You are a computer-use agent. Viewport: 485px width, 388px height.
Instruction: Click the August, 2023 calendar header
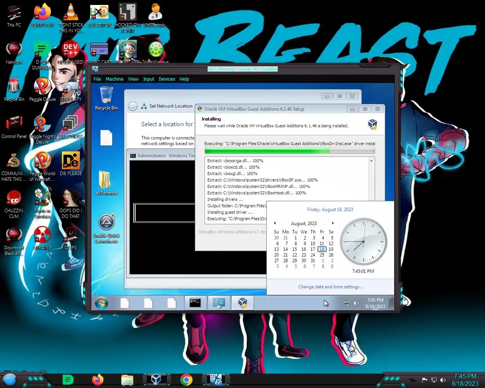tap(304, 224)
